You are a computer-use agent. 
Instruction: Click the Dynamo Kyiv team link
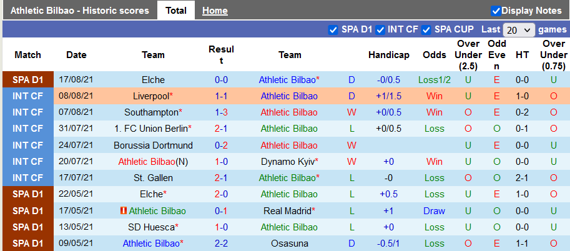(x=288, y=161)
